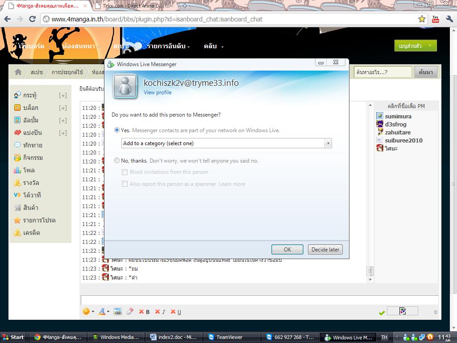Click the home breadcrumb icon
This screenshot has width=457, height=343.
click(x=18, y=72)
